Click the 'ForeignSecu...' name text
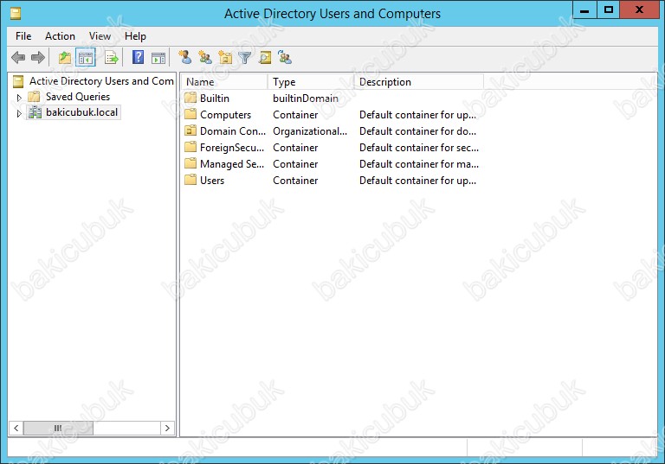 coord(232,148)
